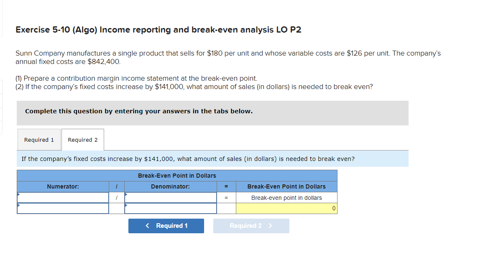
Task: Click the Denominator column header
Action: coord(170,186)
